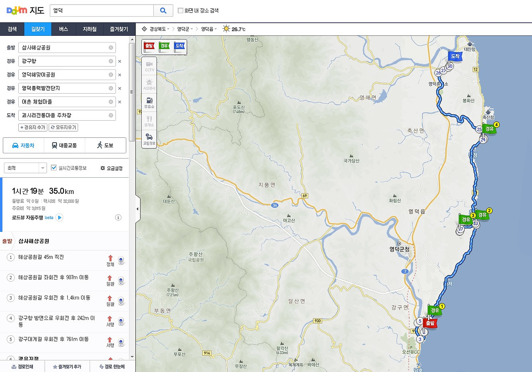The height and width of the screenshot is (372, 532).
Task: Open roadview for step 2 좌회전 907m
Action: pos(121,280)
